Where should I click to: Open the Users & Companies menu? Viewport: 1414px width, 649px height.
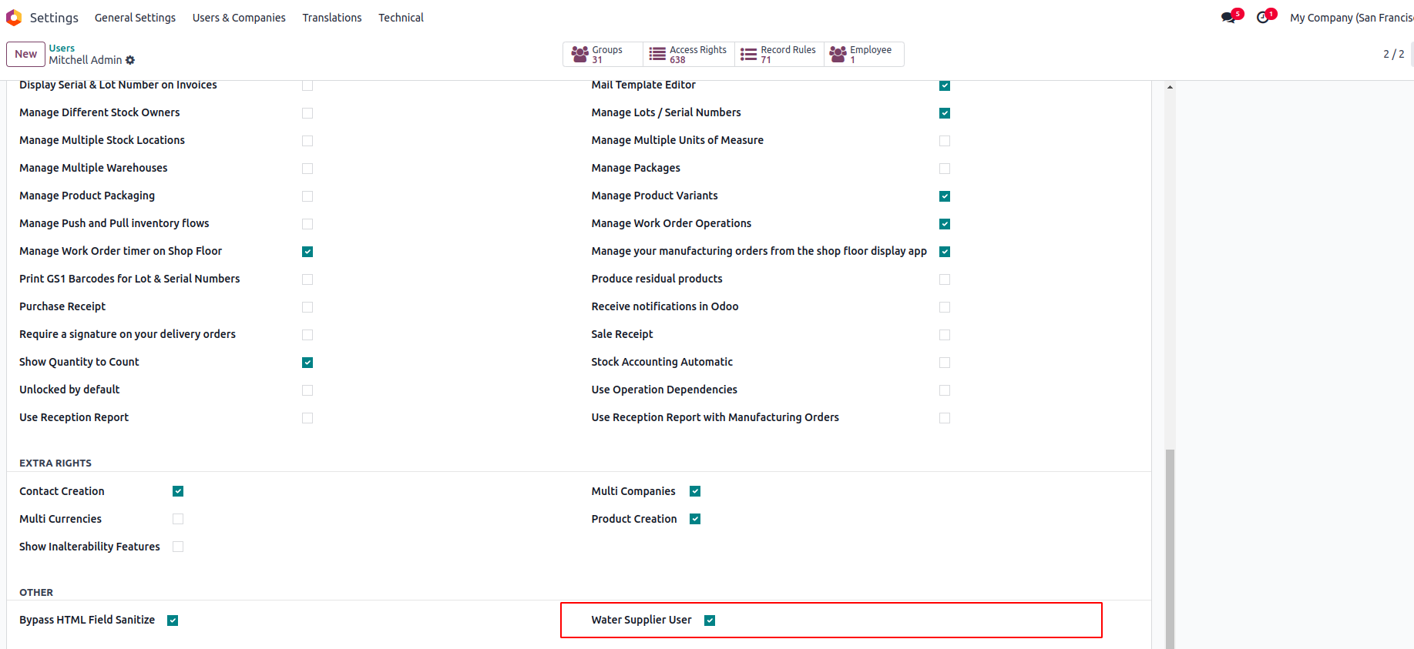coord(239,18)
